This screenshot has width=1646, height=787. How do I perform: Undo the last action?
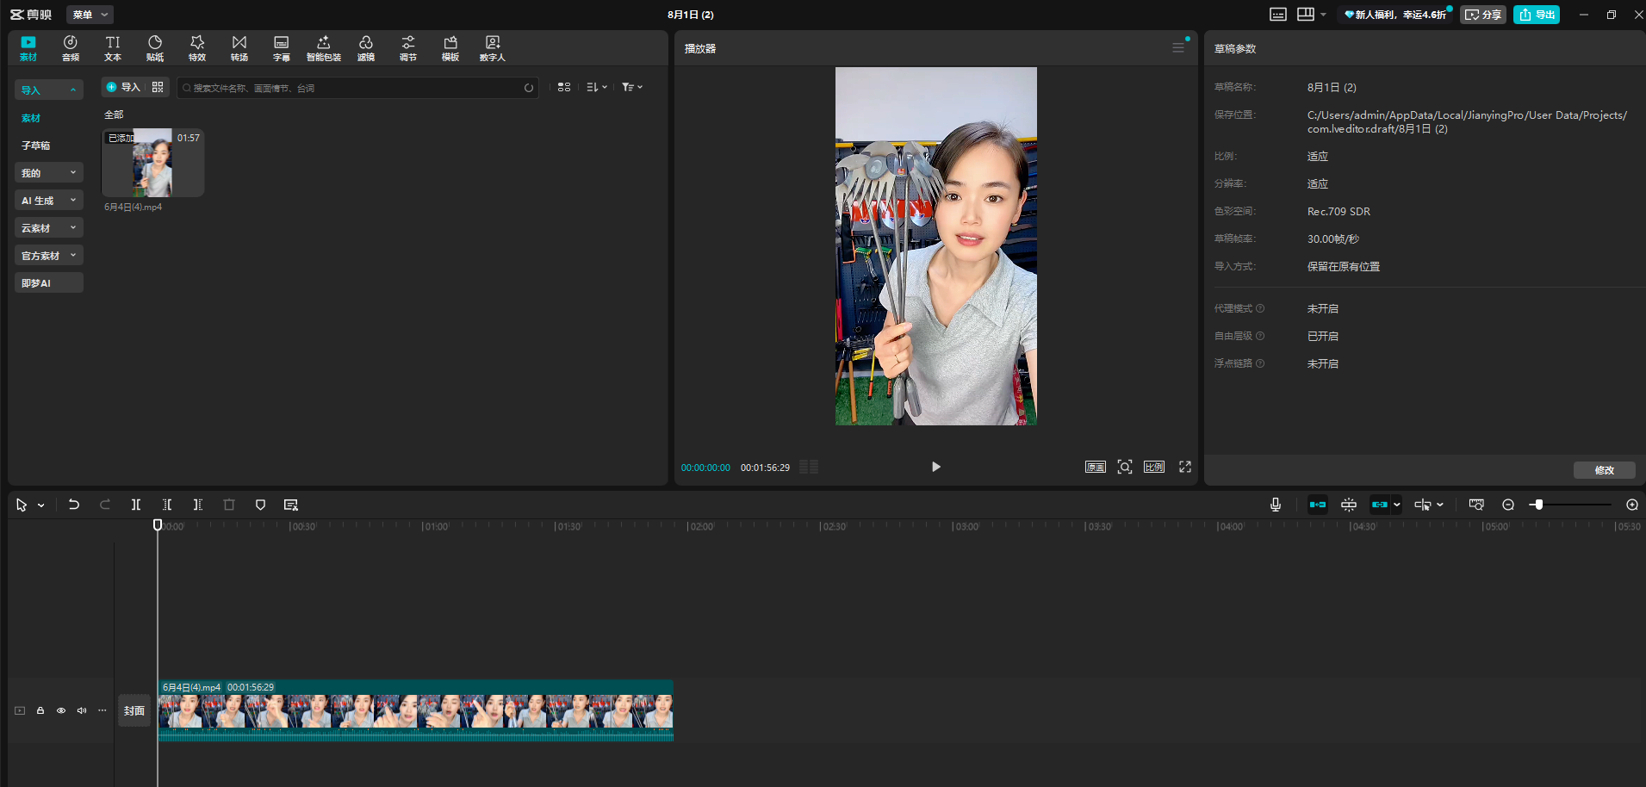(x=74, y=505)
